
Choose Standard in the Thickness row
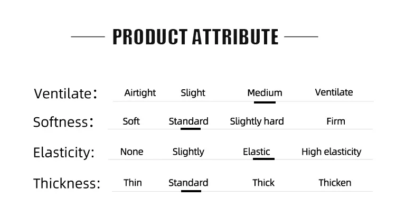pos(188,183)
